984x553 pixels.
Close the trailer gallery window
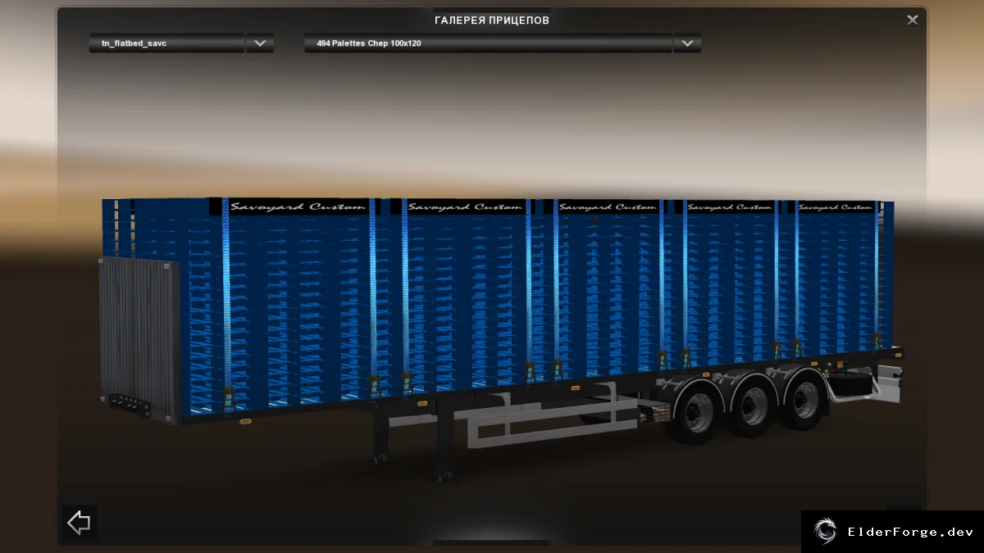912,20
